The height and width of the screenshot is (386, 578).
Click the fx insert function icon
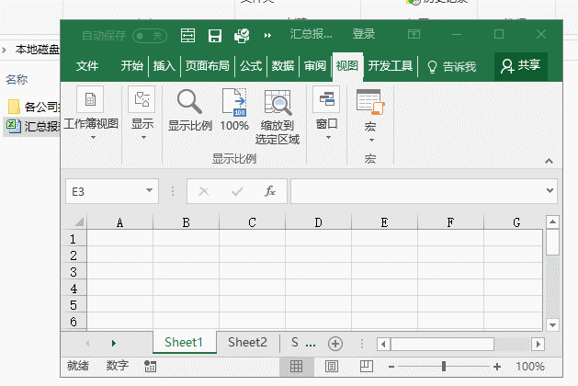270,191
